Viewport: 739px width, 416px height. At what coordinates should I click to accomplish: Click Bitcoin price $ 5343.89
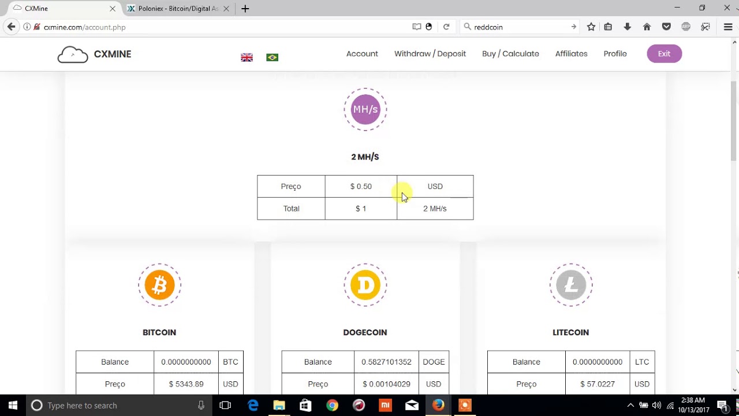coord(186,384)
